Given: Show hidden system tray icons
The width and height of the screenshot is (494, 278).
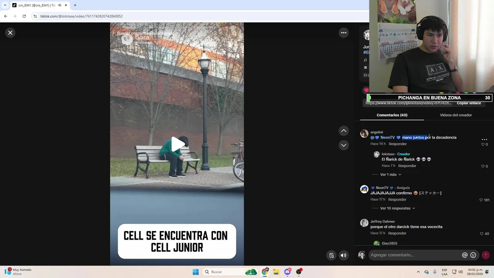Looking at the screenshot, I should (418, 272).
